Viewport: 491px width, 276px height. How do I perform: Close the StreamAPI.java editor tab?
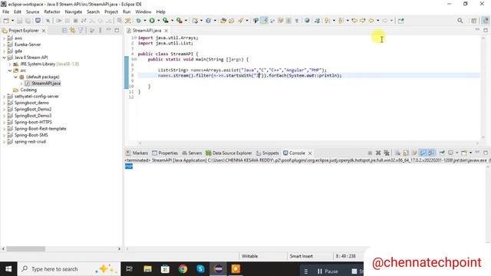[x=166, y=31]
